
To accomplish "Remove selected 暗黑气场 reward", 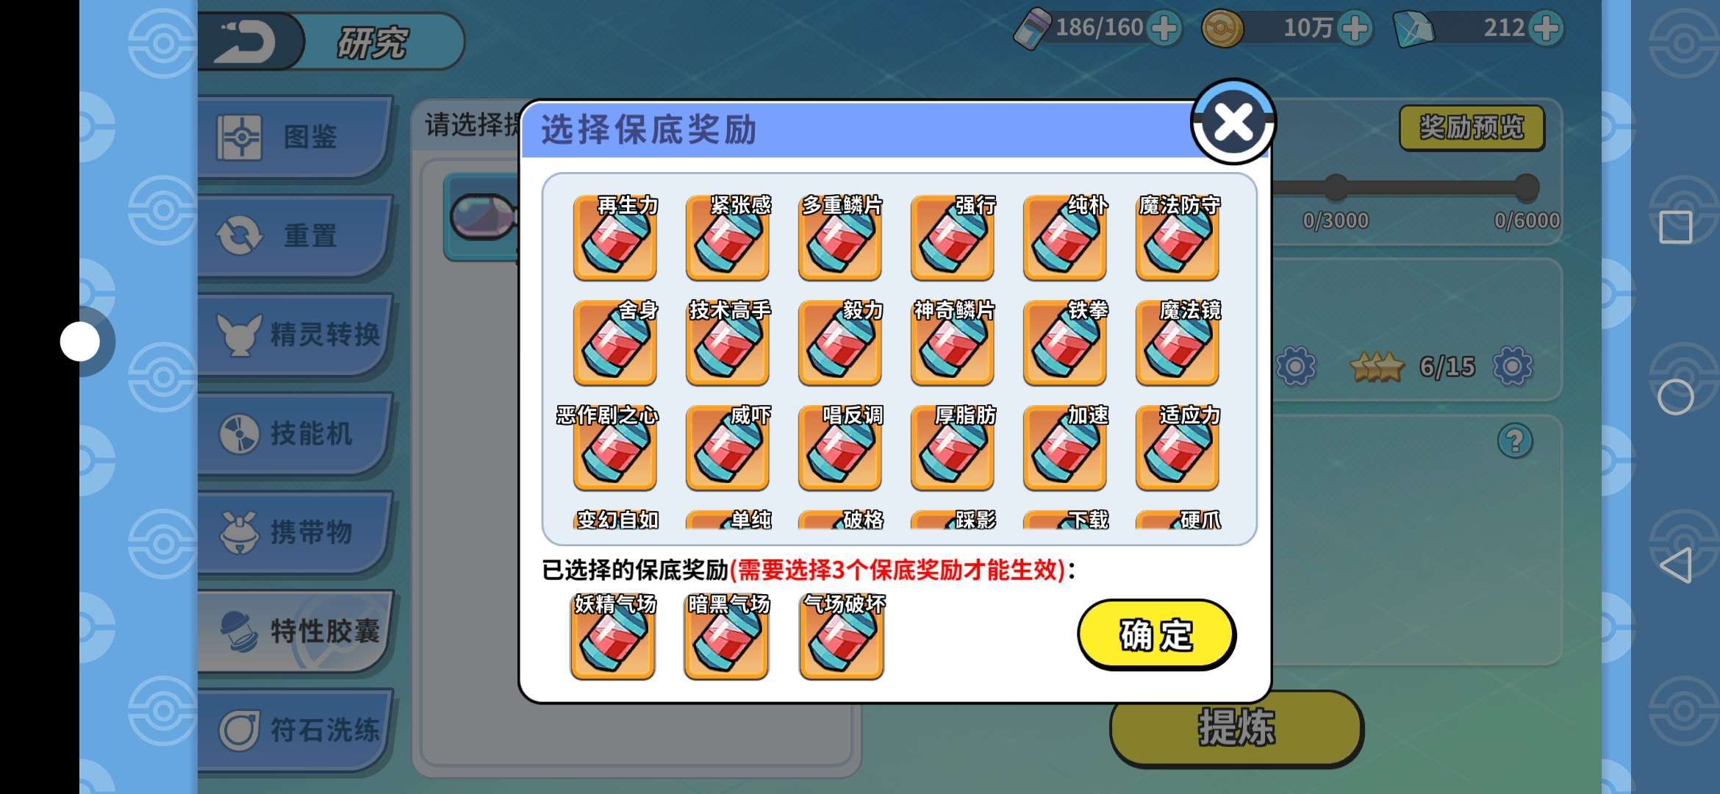I will [727, 637].
